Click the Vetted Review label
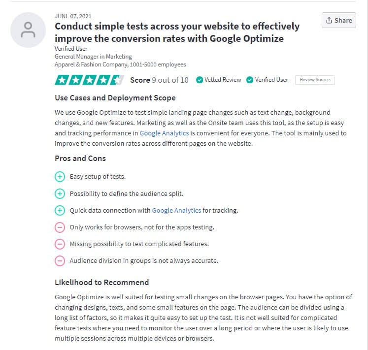368x350 pixels. [x=223, y=80]
